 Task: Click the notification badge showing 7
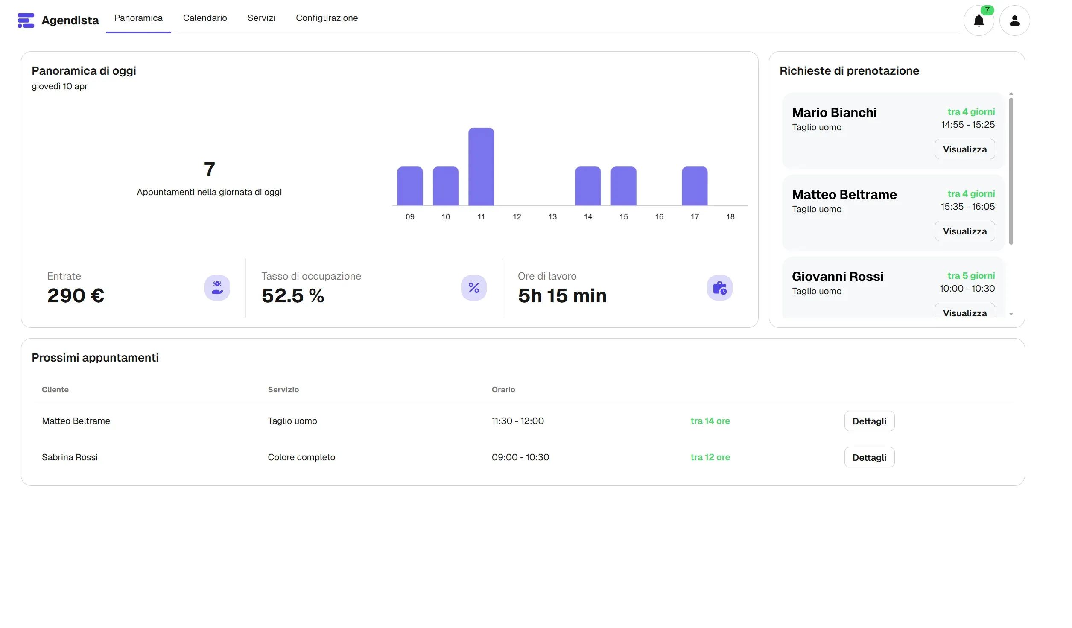(x=987, y=10)
